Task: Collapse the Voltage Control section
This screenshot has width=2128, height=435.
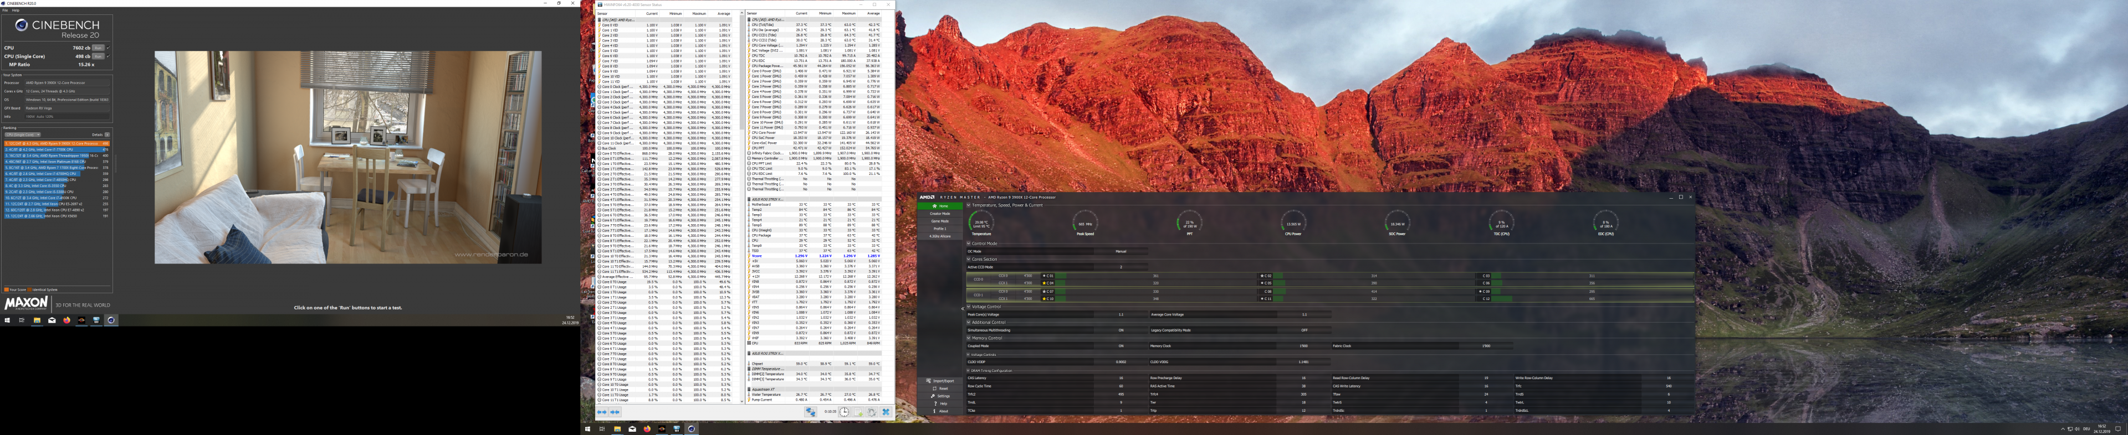Action: (x=969, y=307)
